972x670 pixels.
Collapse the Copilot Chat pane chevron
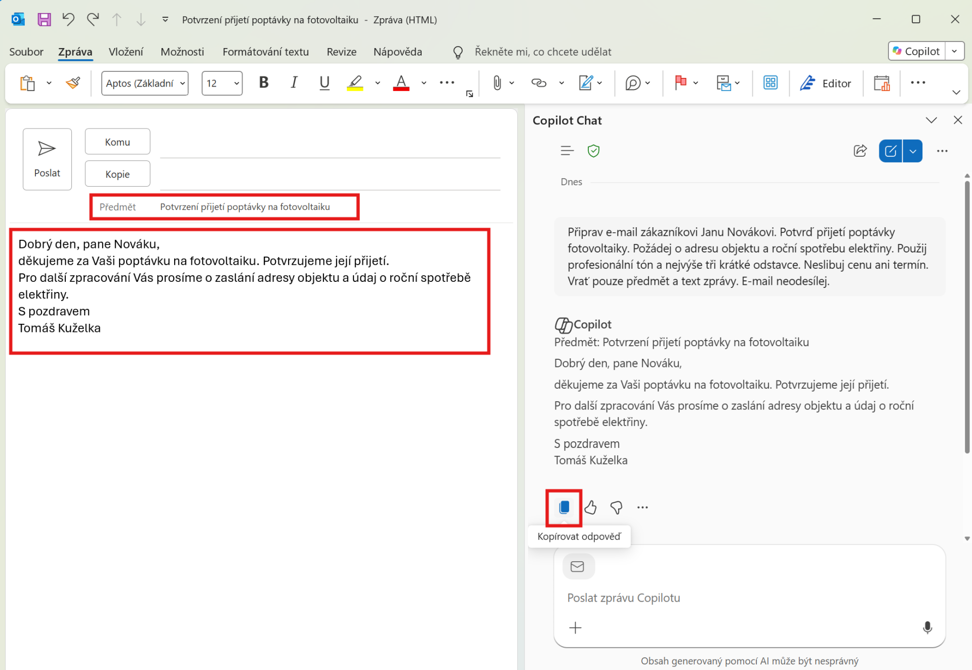click(x=931, y=120)
